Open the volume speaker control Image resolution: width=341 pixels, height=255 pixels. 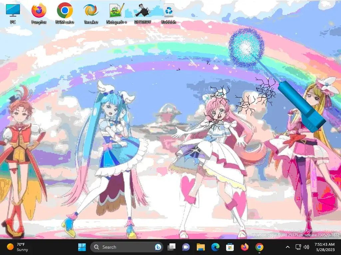[306, 247]
